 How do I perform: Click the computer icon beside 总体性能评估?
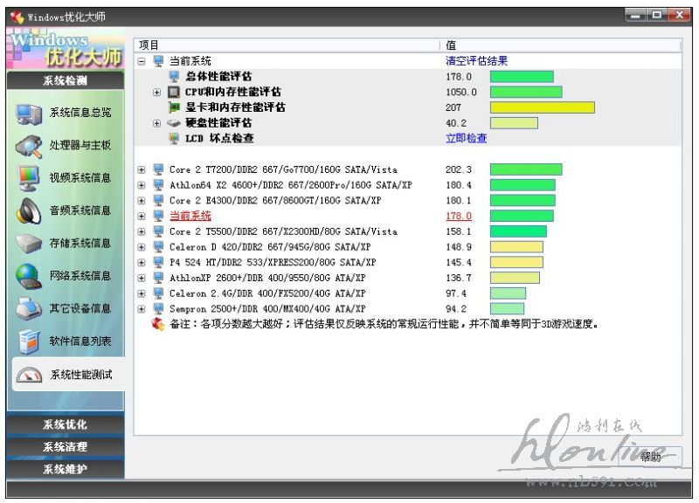174,77
